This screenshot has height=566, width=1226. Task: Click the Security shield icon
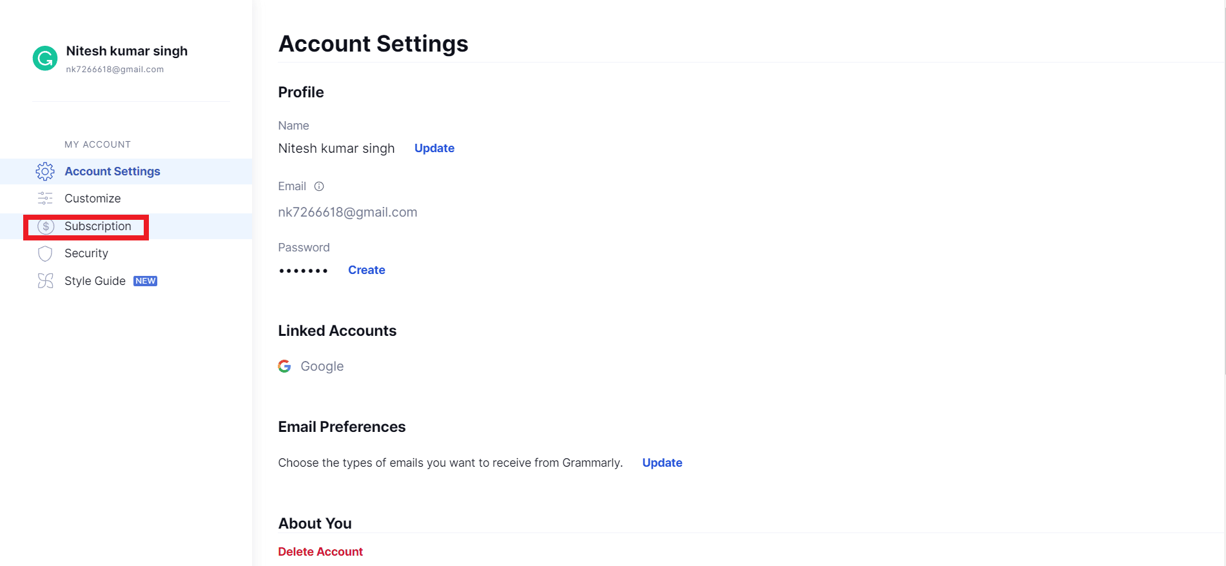(45, 253)
